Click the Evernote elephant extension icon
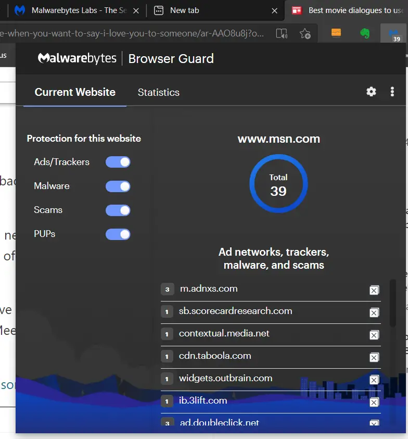Viewport: 408px width, 439px height. (365, 33)
